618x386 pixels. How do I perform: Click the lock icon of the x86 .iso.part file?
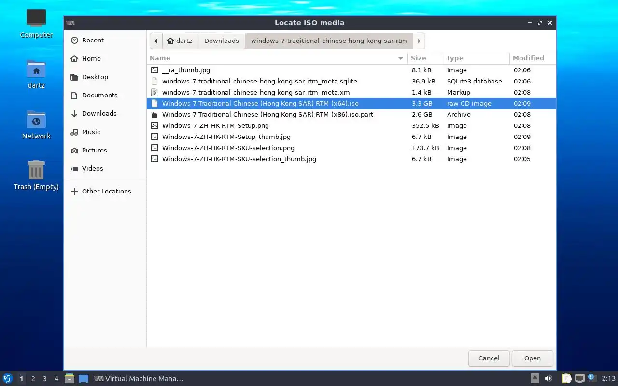click(154, 115)
